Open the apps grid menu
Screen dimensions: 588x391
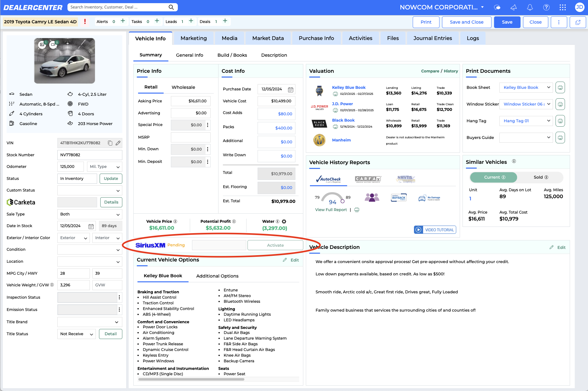pos(563,7)
